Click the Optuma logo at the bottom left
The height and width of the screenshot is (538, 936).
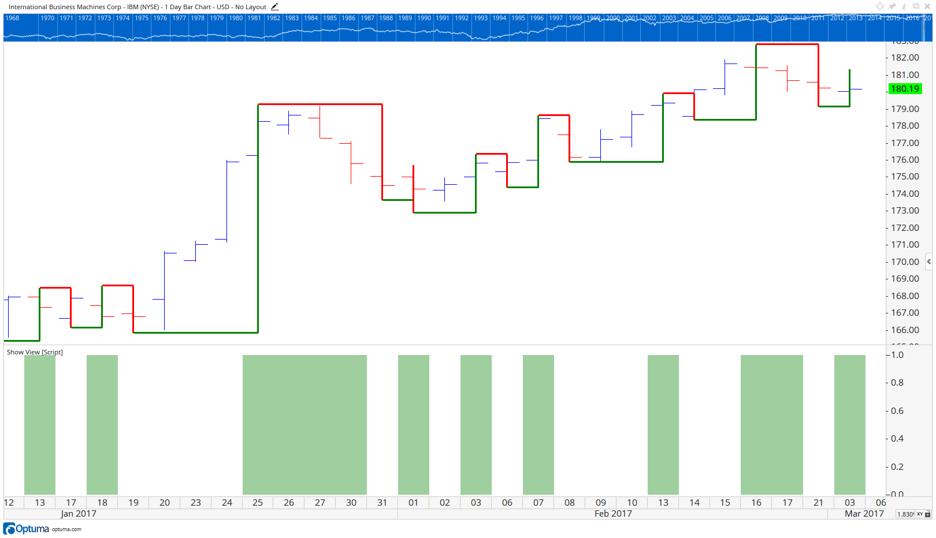(26, 529)
